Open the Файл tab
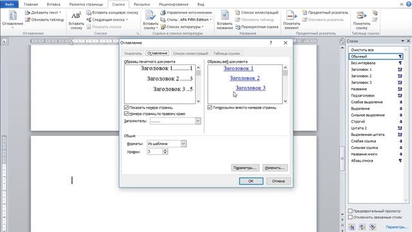This screenshot has height=232, width=412. click(x=9, y=5)
